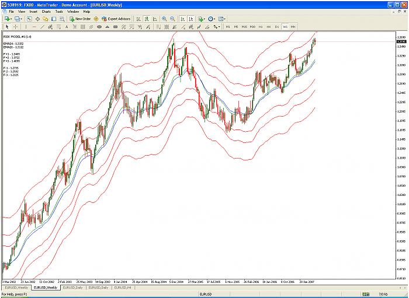Open the Help menu
The image size is (409, 298).
pos(86,12)
